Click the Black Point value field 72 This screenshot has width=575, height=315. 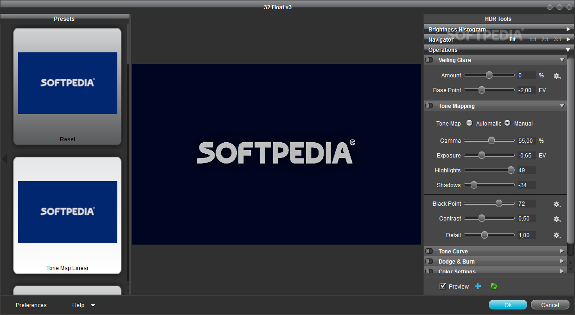527,204
